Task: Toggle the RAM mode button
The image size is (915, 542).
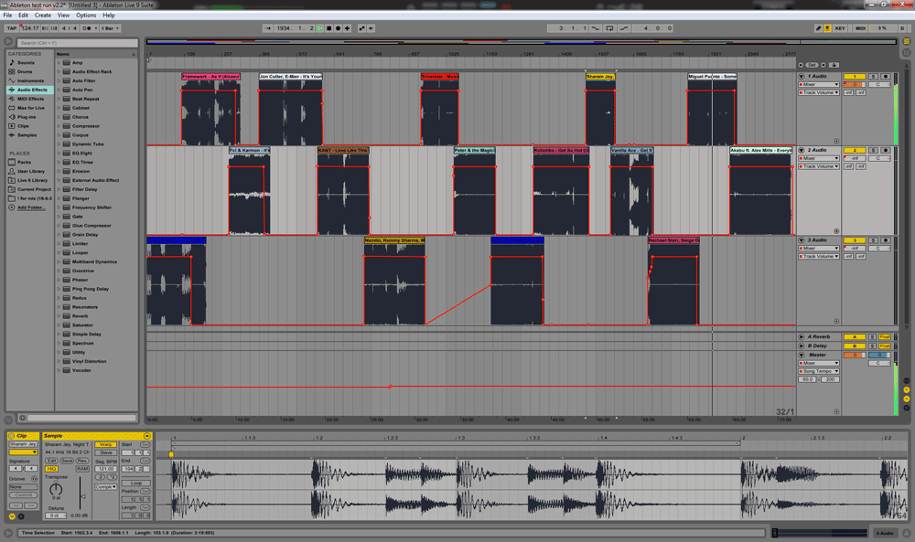Action: pyautogui.click(x=82, y=469)
